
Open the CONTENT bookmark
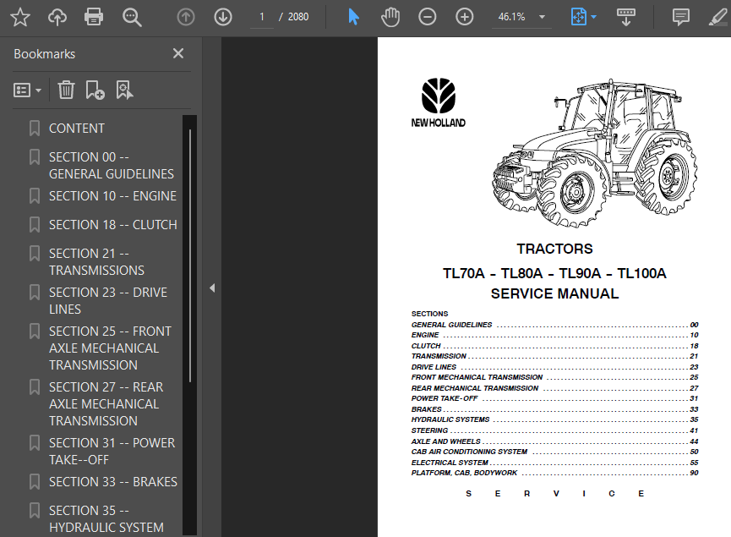[x=76, y=129]
